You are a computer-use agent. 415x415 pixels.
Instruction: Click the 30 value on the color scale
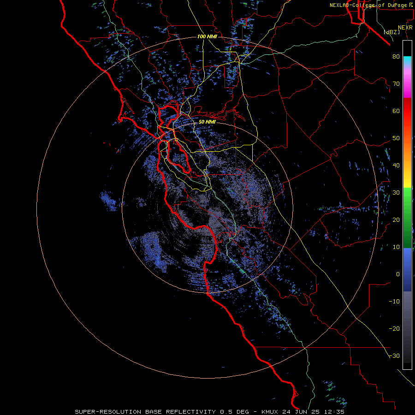click(x=396, y=193)
